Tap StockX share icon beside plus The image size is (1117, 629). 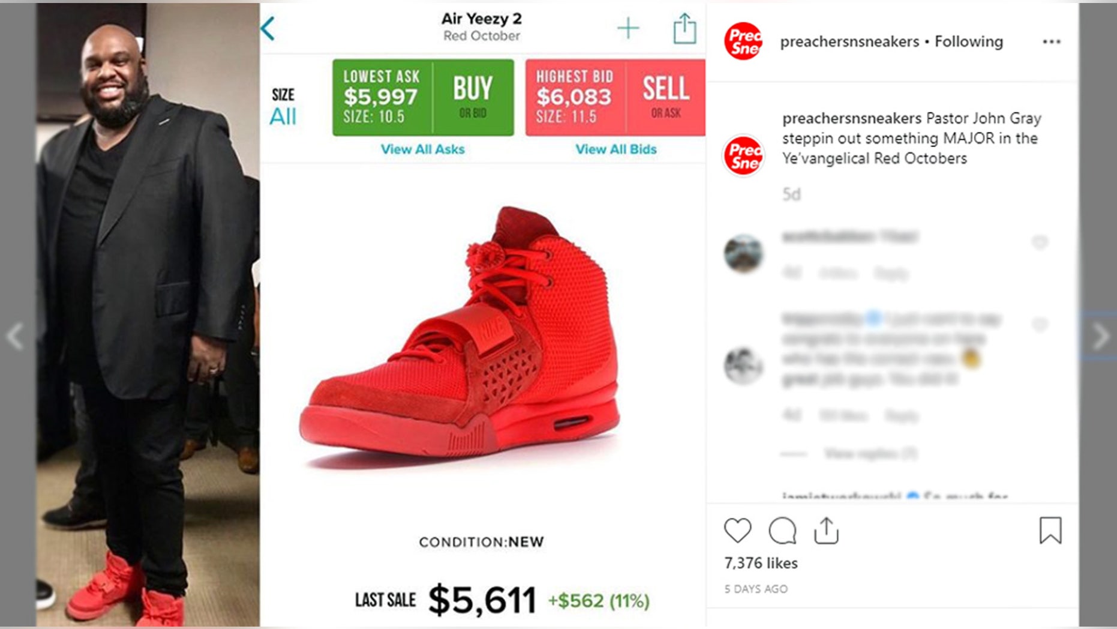click(684, 28)
